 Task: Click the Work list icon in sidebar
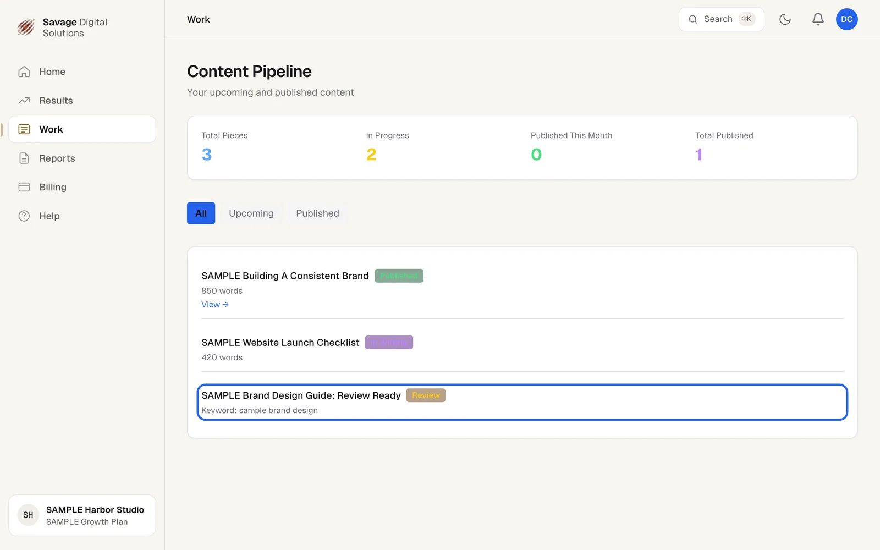tap(24, 129)
